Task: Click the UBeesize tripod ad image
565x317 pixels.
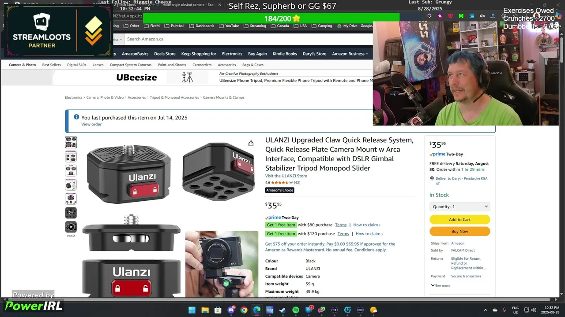Action: [x=188, y=77]
